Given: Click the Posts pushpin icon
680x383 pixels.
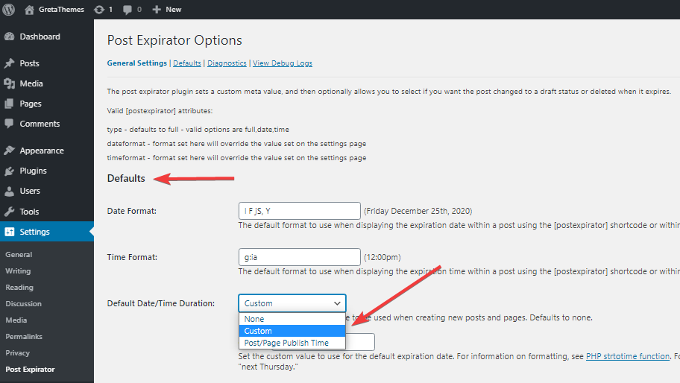Looking at the screenshot, I should click(x=9, y=63).
